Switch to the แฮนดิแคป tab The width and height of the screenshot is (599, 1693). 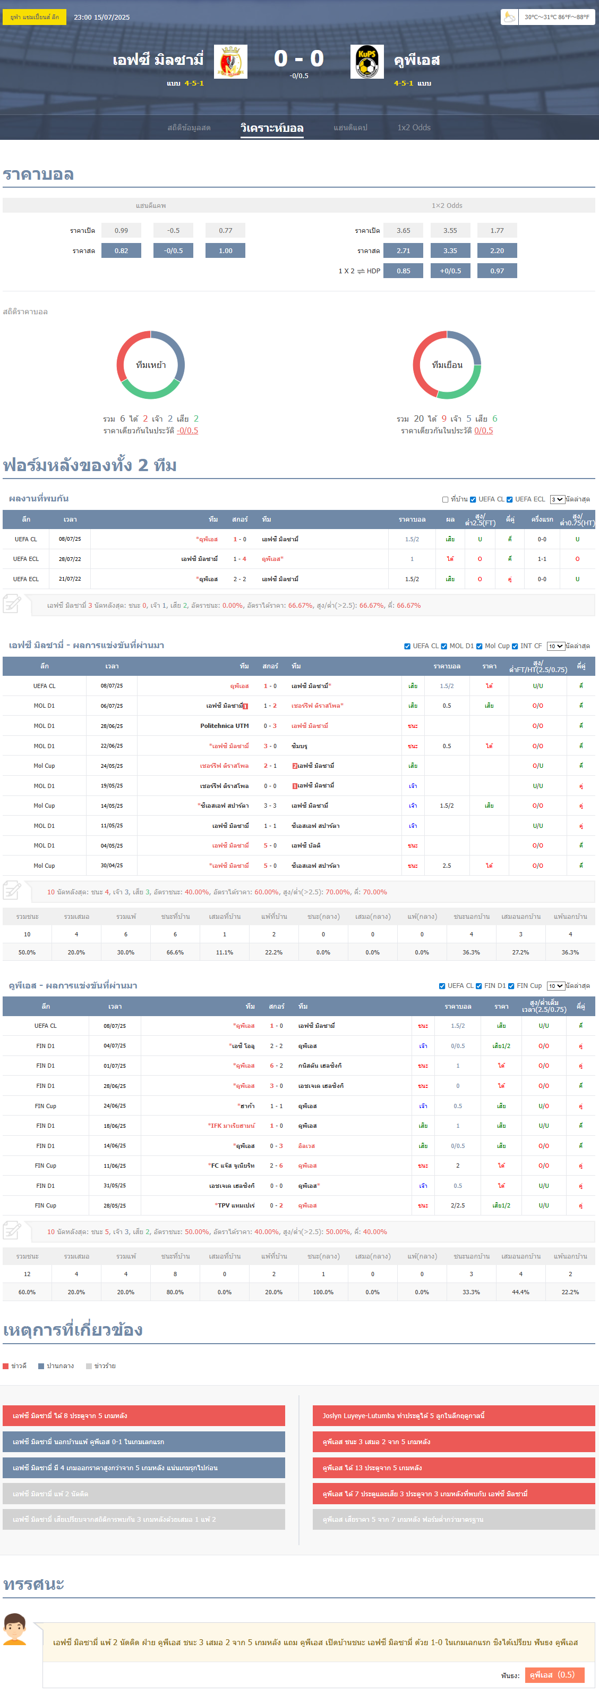[350, 128]
